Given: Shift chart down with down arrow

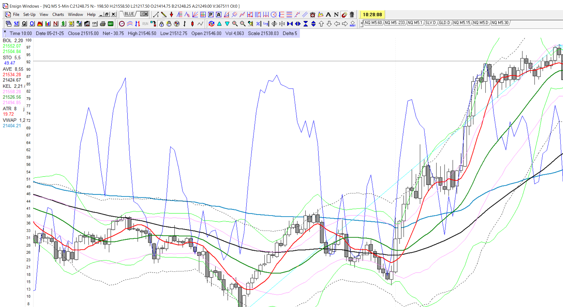Looking at the screenshot, I should pos(329,24).
